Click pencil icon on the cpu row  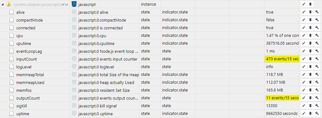(x=304, y=36)
